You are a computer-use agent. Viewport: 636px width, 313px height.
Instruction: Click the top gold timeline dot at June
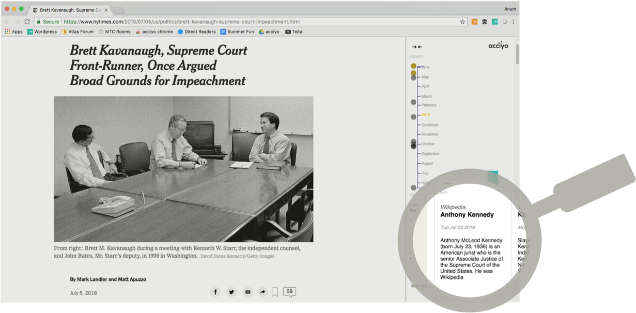[x=413, y=66]
